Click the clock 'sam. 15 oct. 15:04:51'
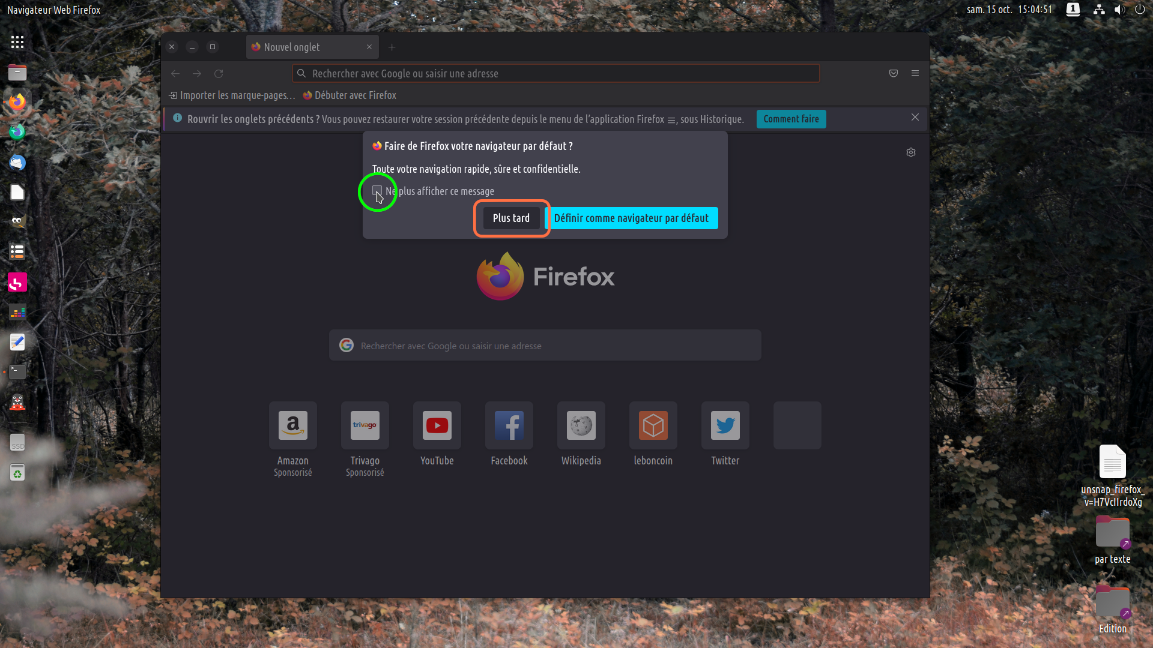This screenshot has width=1153, height=648. (x=1009, y=10)
